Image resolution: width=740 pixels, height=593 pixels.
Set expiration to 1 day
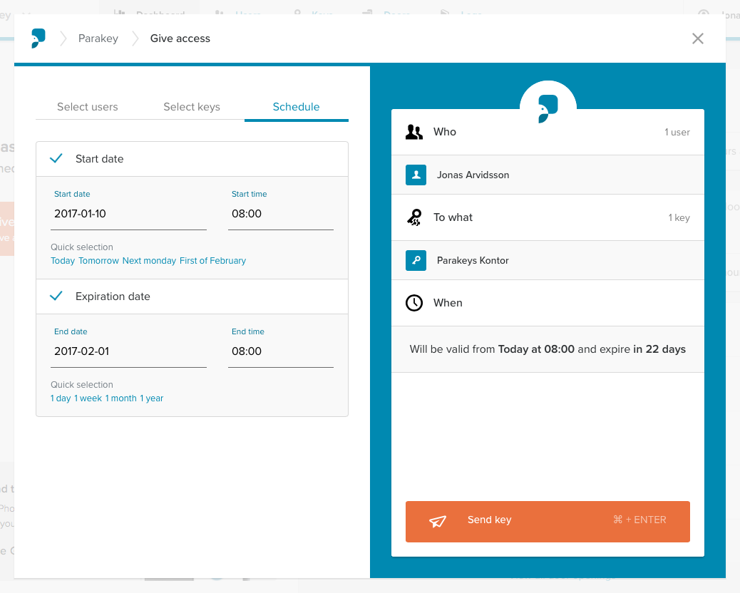(x=61, y=398)
